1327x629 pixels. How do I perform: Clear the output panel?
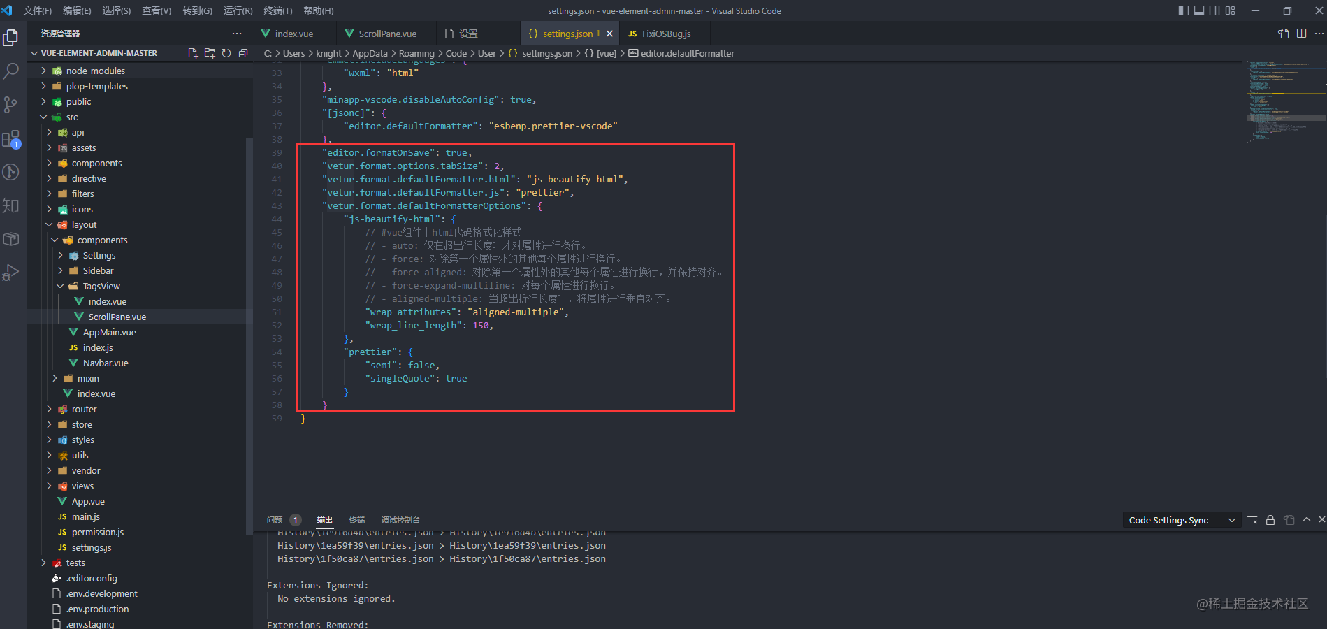coord(1252,520)
